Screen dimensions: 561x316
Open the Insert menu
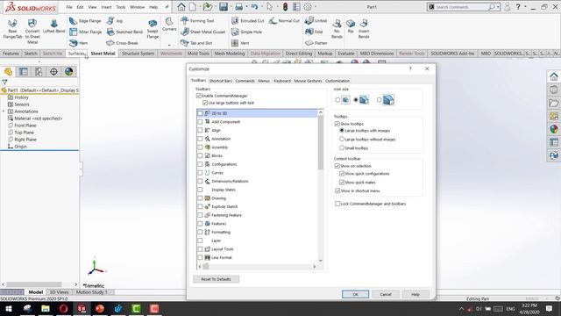pos(106,7)
